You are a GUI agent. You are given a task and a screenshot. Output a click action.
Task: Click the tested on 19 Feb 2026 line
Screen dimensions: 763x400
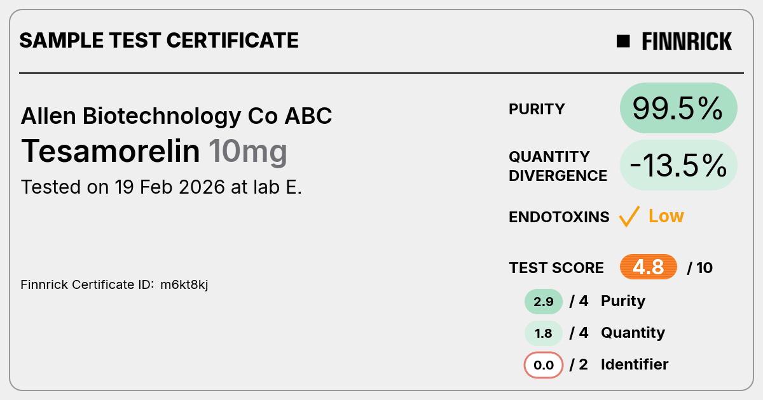(x=162, y=187)
